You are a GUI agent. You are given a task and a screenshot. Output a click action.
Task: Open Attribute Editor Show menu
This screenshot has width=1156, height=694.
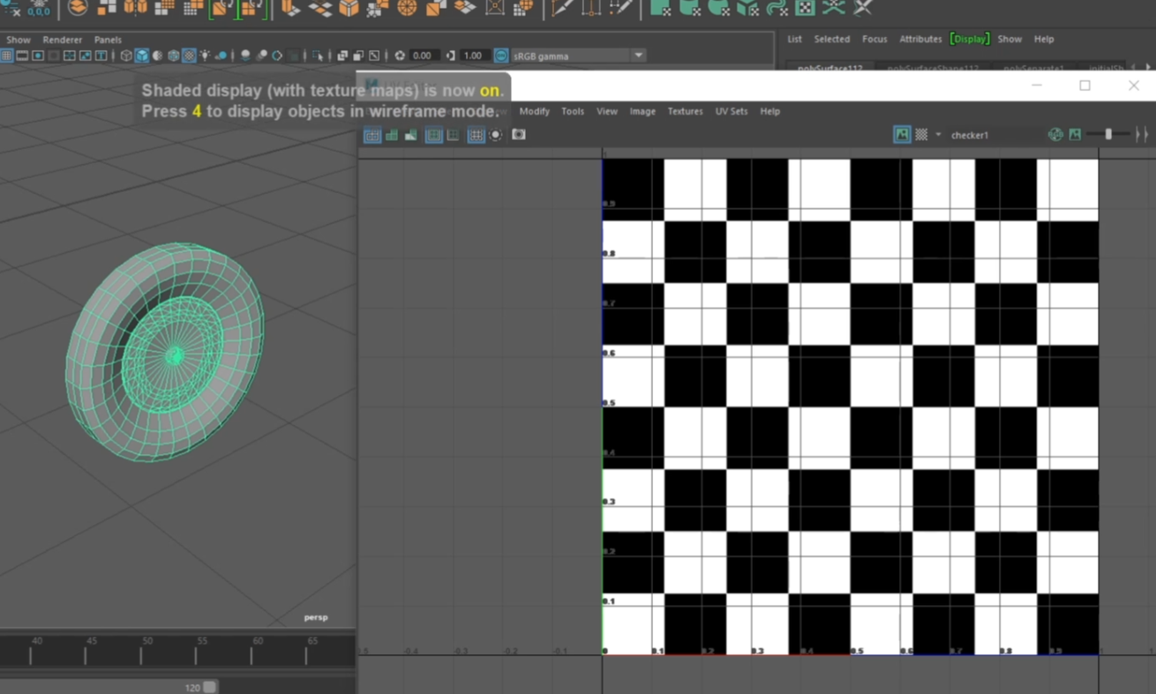point(1010,39)
